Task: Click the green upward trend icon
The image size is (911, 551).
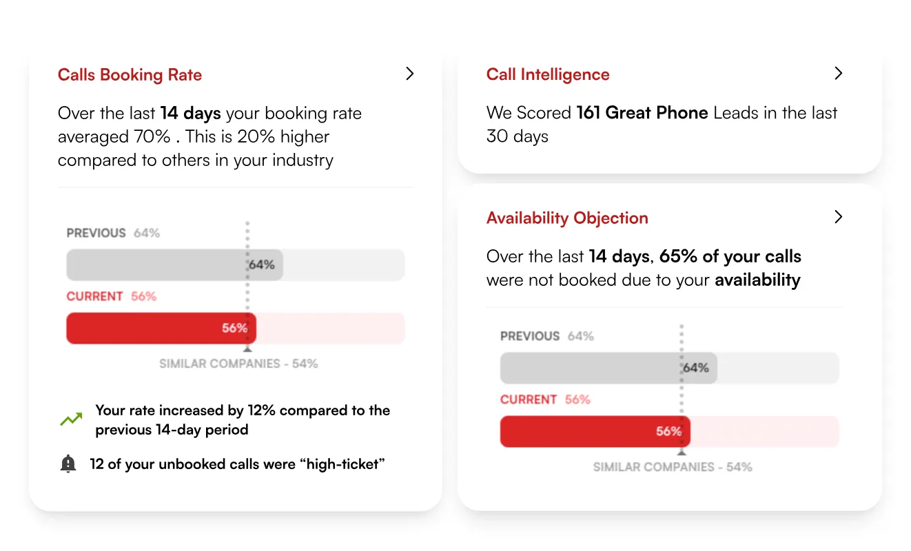Action: coord(71,419)
